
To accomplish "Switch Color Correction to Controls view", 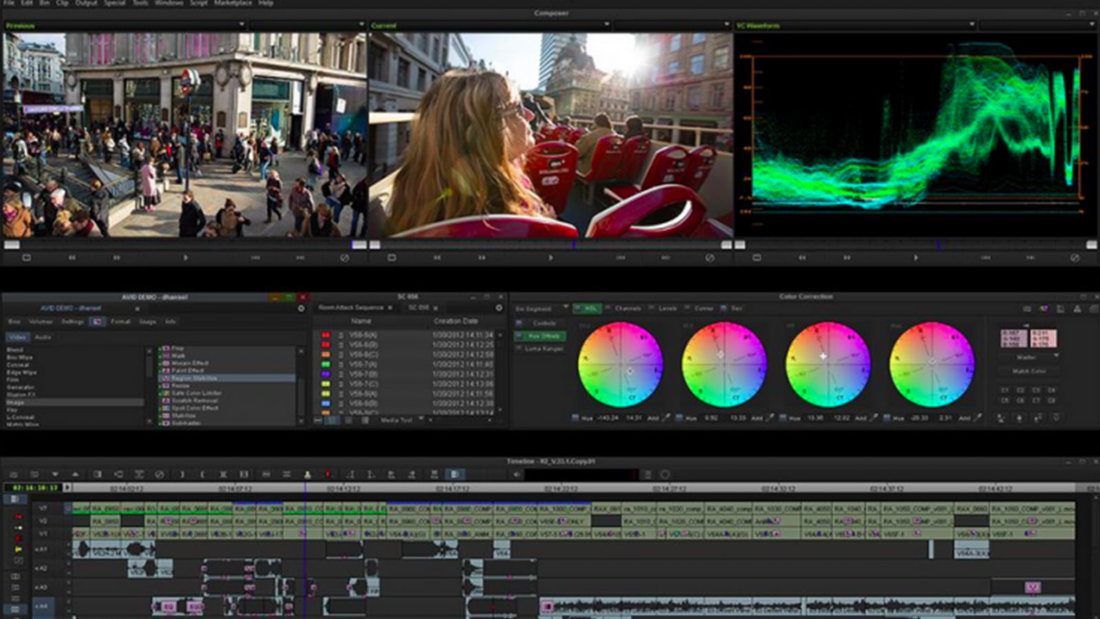I will (x=544, y=323).
